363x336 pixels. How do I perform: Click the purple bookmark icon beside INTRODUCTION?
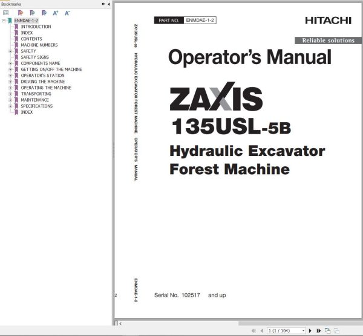[16, 27]
